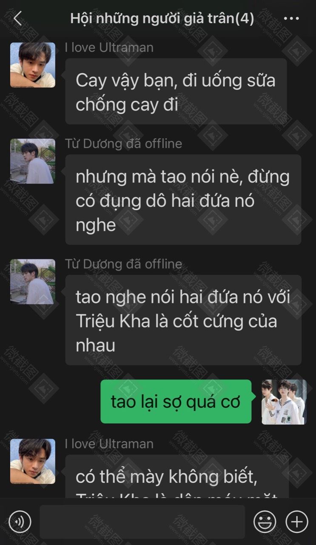Open group title "Hội những người giả trân(4)"
The width and height of the screenshot is (316, 545).
click(x=162, y=19)
